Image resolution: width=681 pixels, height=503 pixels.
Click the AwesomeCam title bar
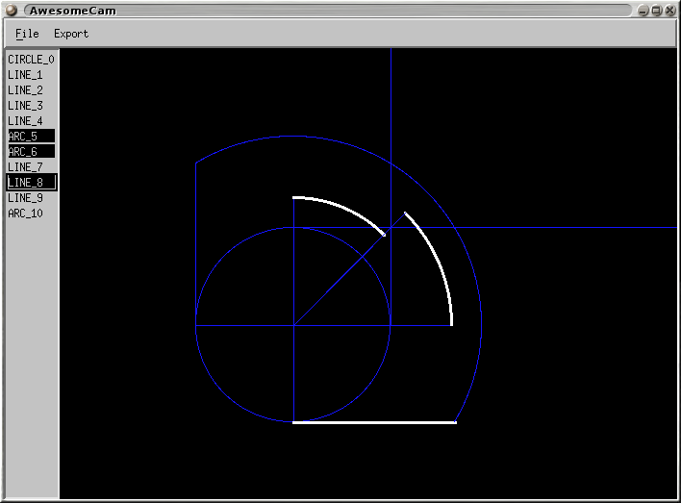[x=328, y=11]
